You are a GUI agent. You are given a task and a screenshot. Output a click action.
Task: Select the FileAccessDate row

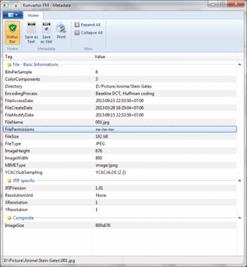[119, 101]
